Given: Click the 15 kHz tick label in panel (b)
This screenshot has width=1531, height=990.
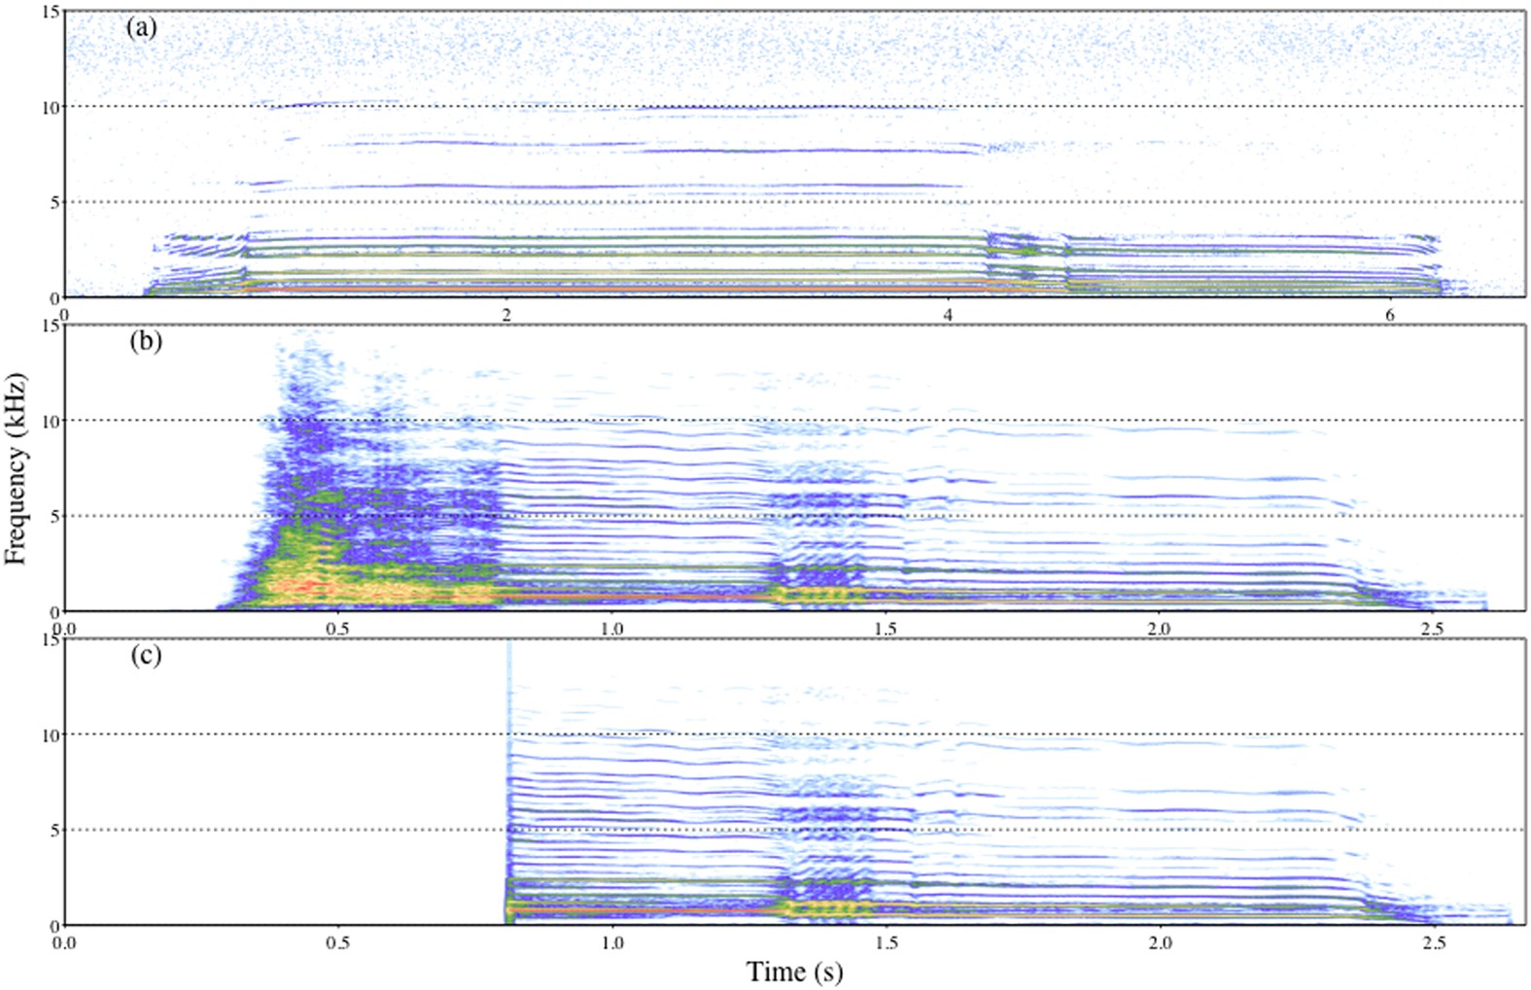Looking at the screenshot, I should [52, 325].
